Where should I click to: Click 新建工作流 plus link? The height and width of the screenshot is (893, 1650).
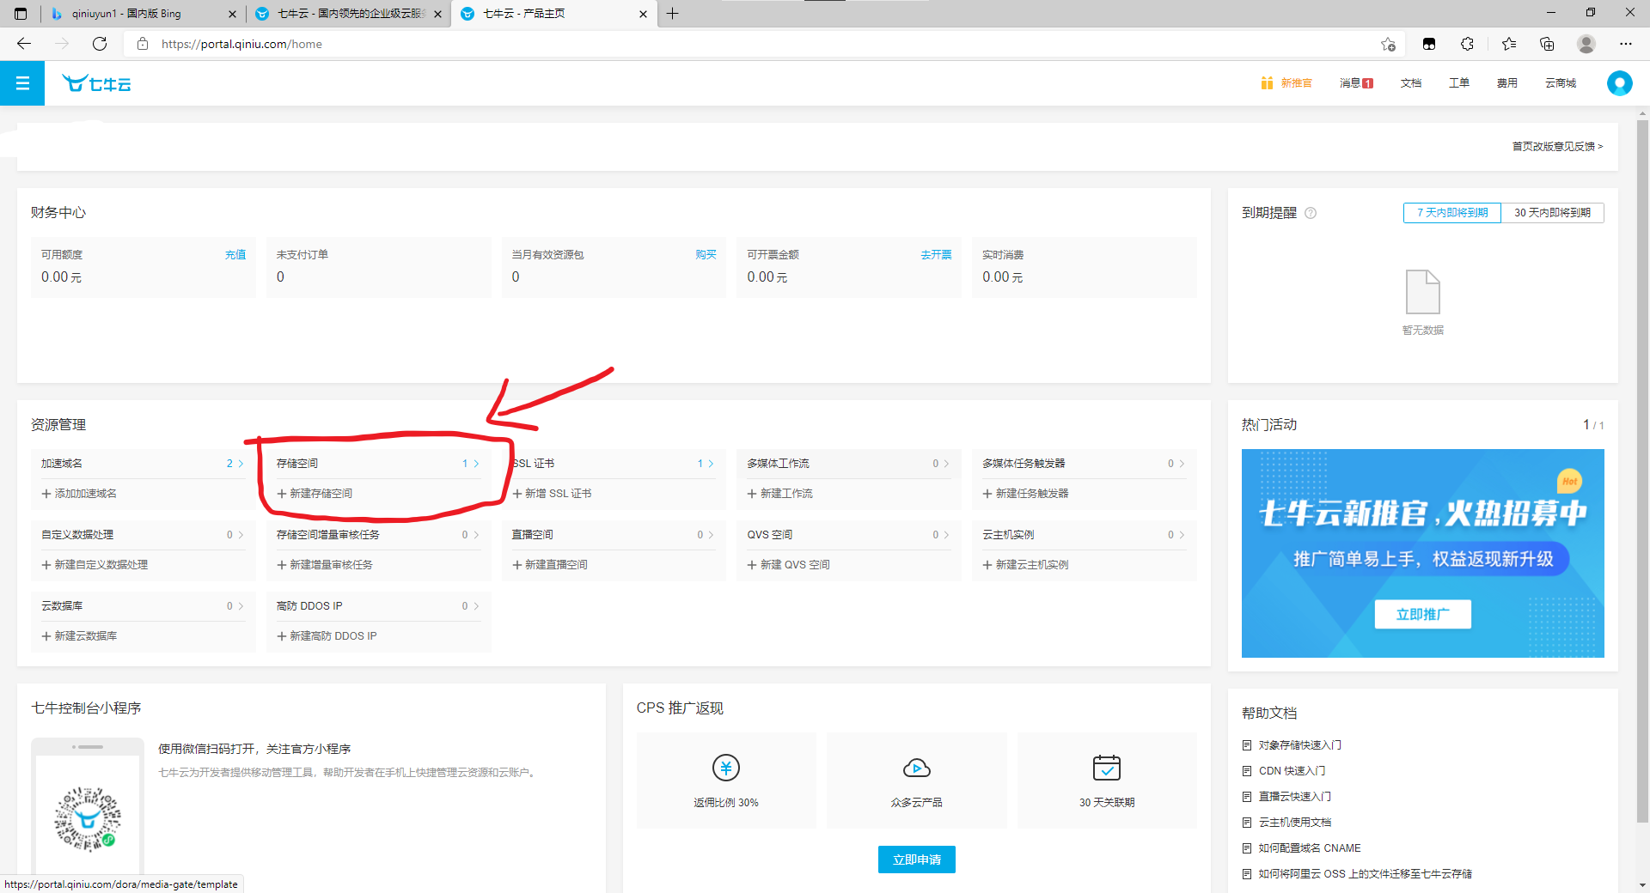pos(779,494)
